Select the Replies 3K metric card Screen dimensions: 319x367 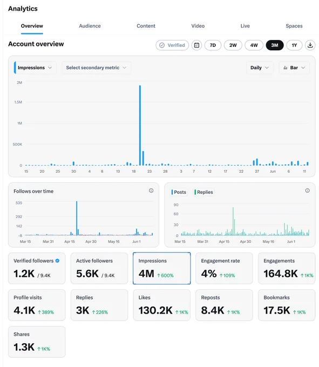coord(99,305)
